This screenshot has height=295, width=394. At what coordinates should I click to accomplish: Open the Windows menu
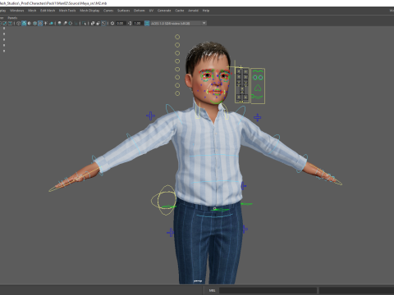16,11
